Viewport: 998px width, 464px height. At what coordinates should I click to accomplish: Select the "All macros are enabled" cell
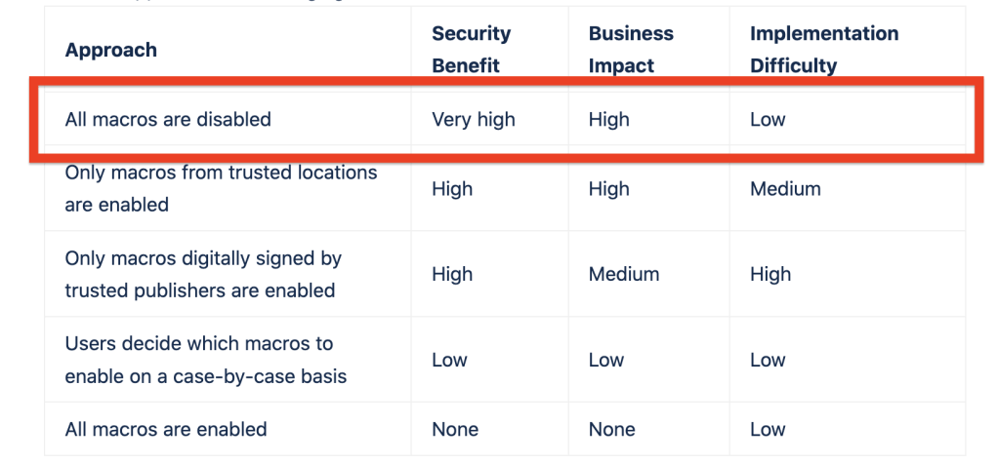click(166, 429)
